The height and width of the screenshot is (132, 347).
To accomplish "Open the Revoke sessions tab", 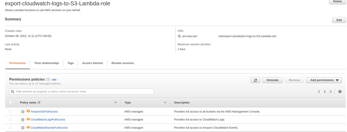I will point(123,63).
